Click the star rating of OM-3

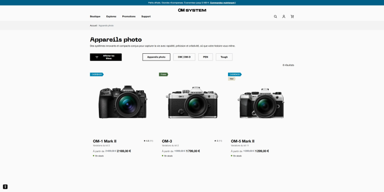click(218, 141)
